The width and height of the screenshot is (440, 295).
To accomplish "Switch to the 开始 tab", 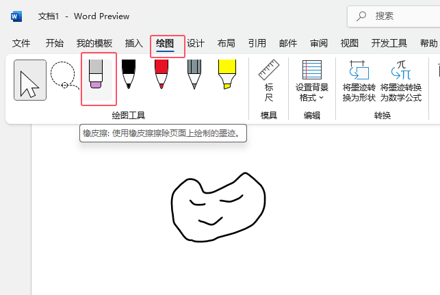I will click(55, 43).
